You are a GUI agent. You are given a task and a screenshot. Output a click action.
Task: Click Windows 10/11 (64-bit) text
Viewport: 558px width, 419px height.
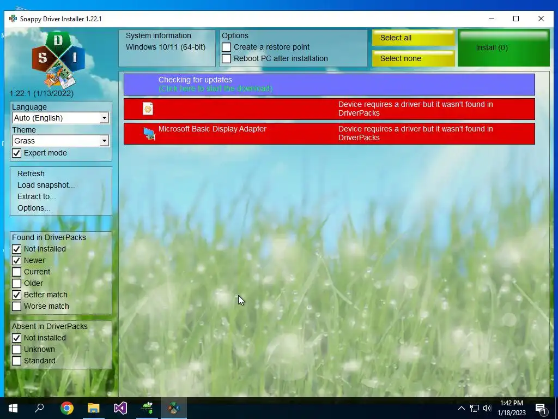tap(166, 47)
